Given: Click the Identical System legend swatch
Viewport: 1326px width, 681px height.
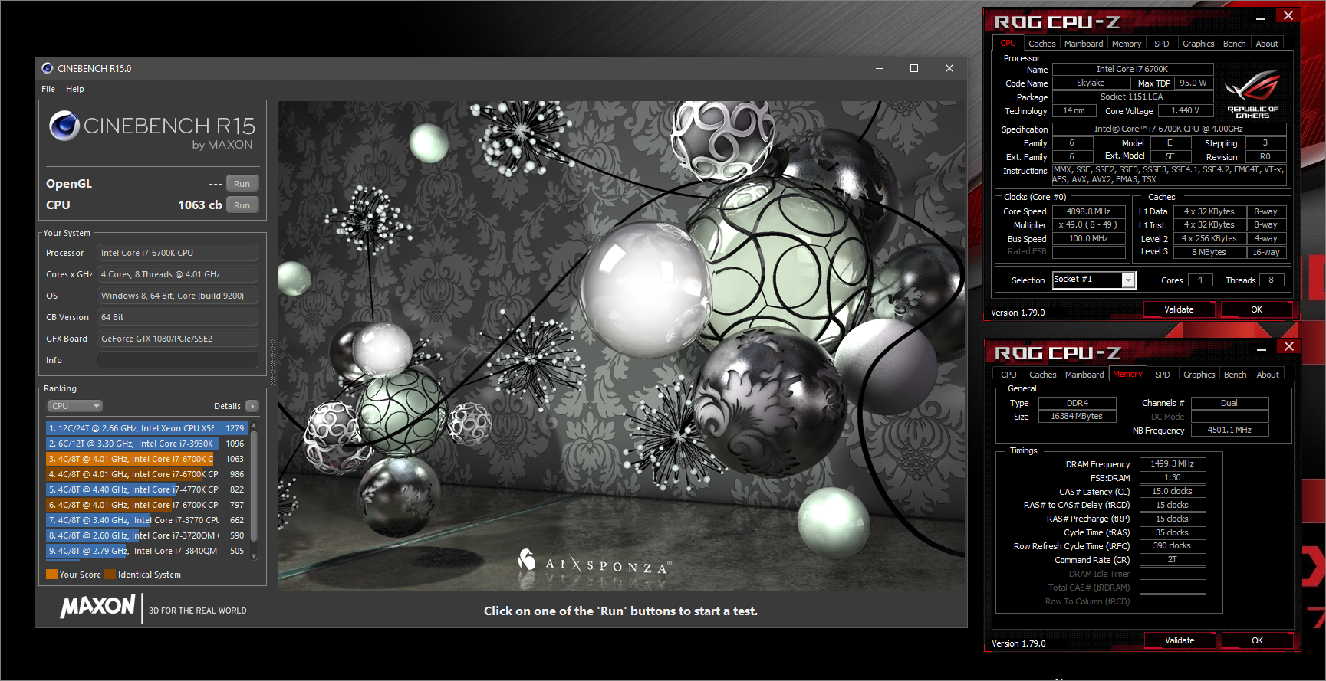Looking at the screenshot, I should (x=110, y=575).
